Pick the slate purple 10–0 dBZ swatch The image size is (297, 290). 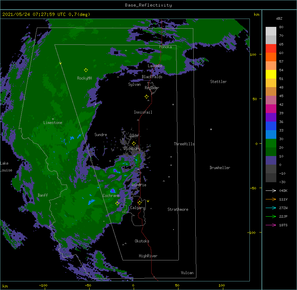[x=271, y=160]
